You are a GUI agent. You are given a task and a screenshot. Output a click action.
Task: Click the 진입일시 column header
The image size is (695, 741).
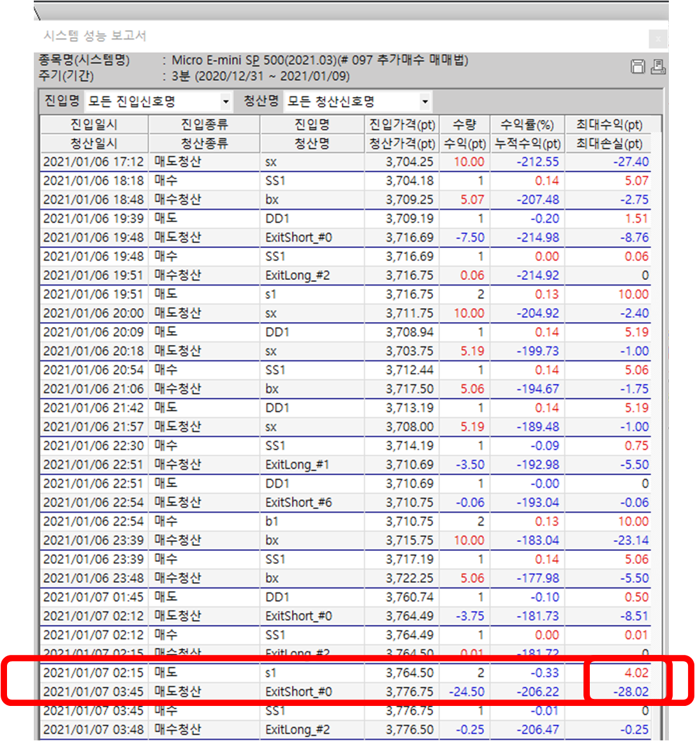tap(94, 124)
